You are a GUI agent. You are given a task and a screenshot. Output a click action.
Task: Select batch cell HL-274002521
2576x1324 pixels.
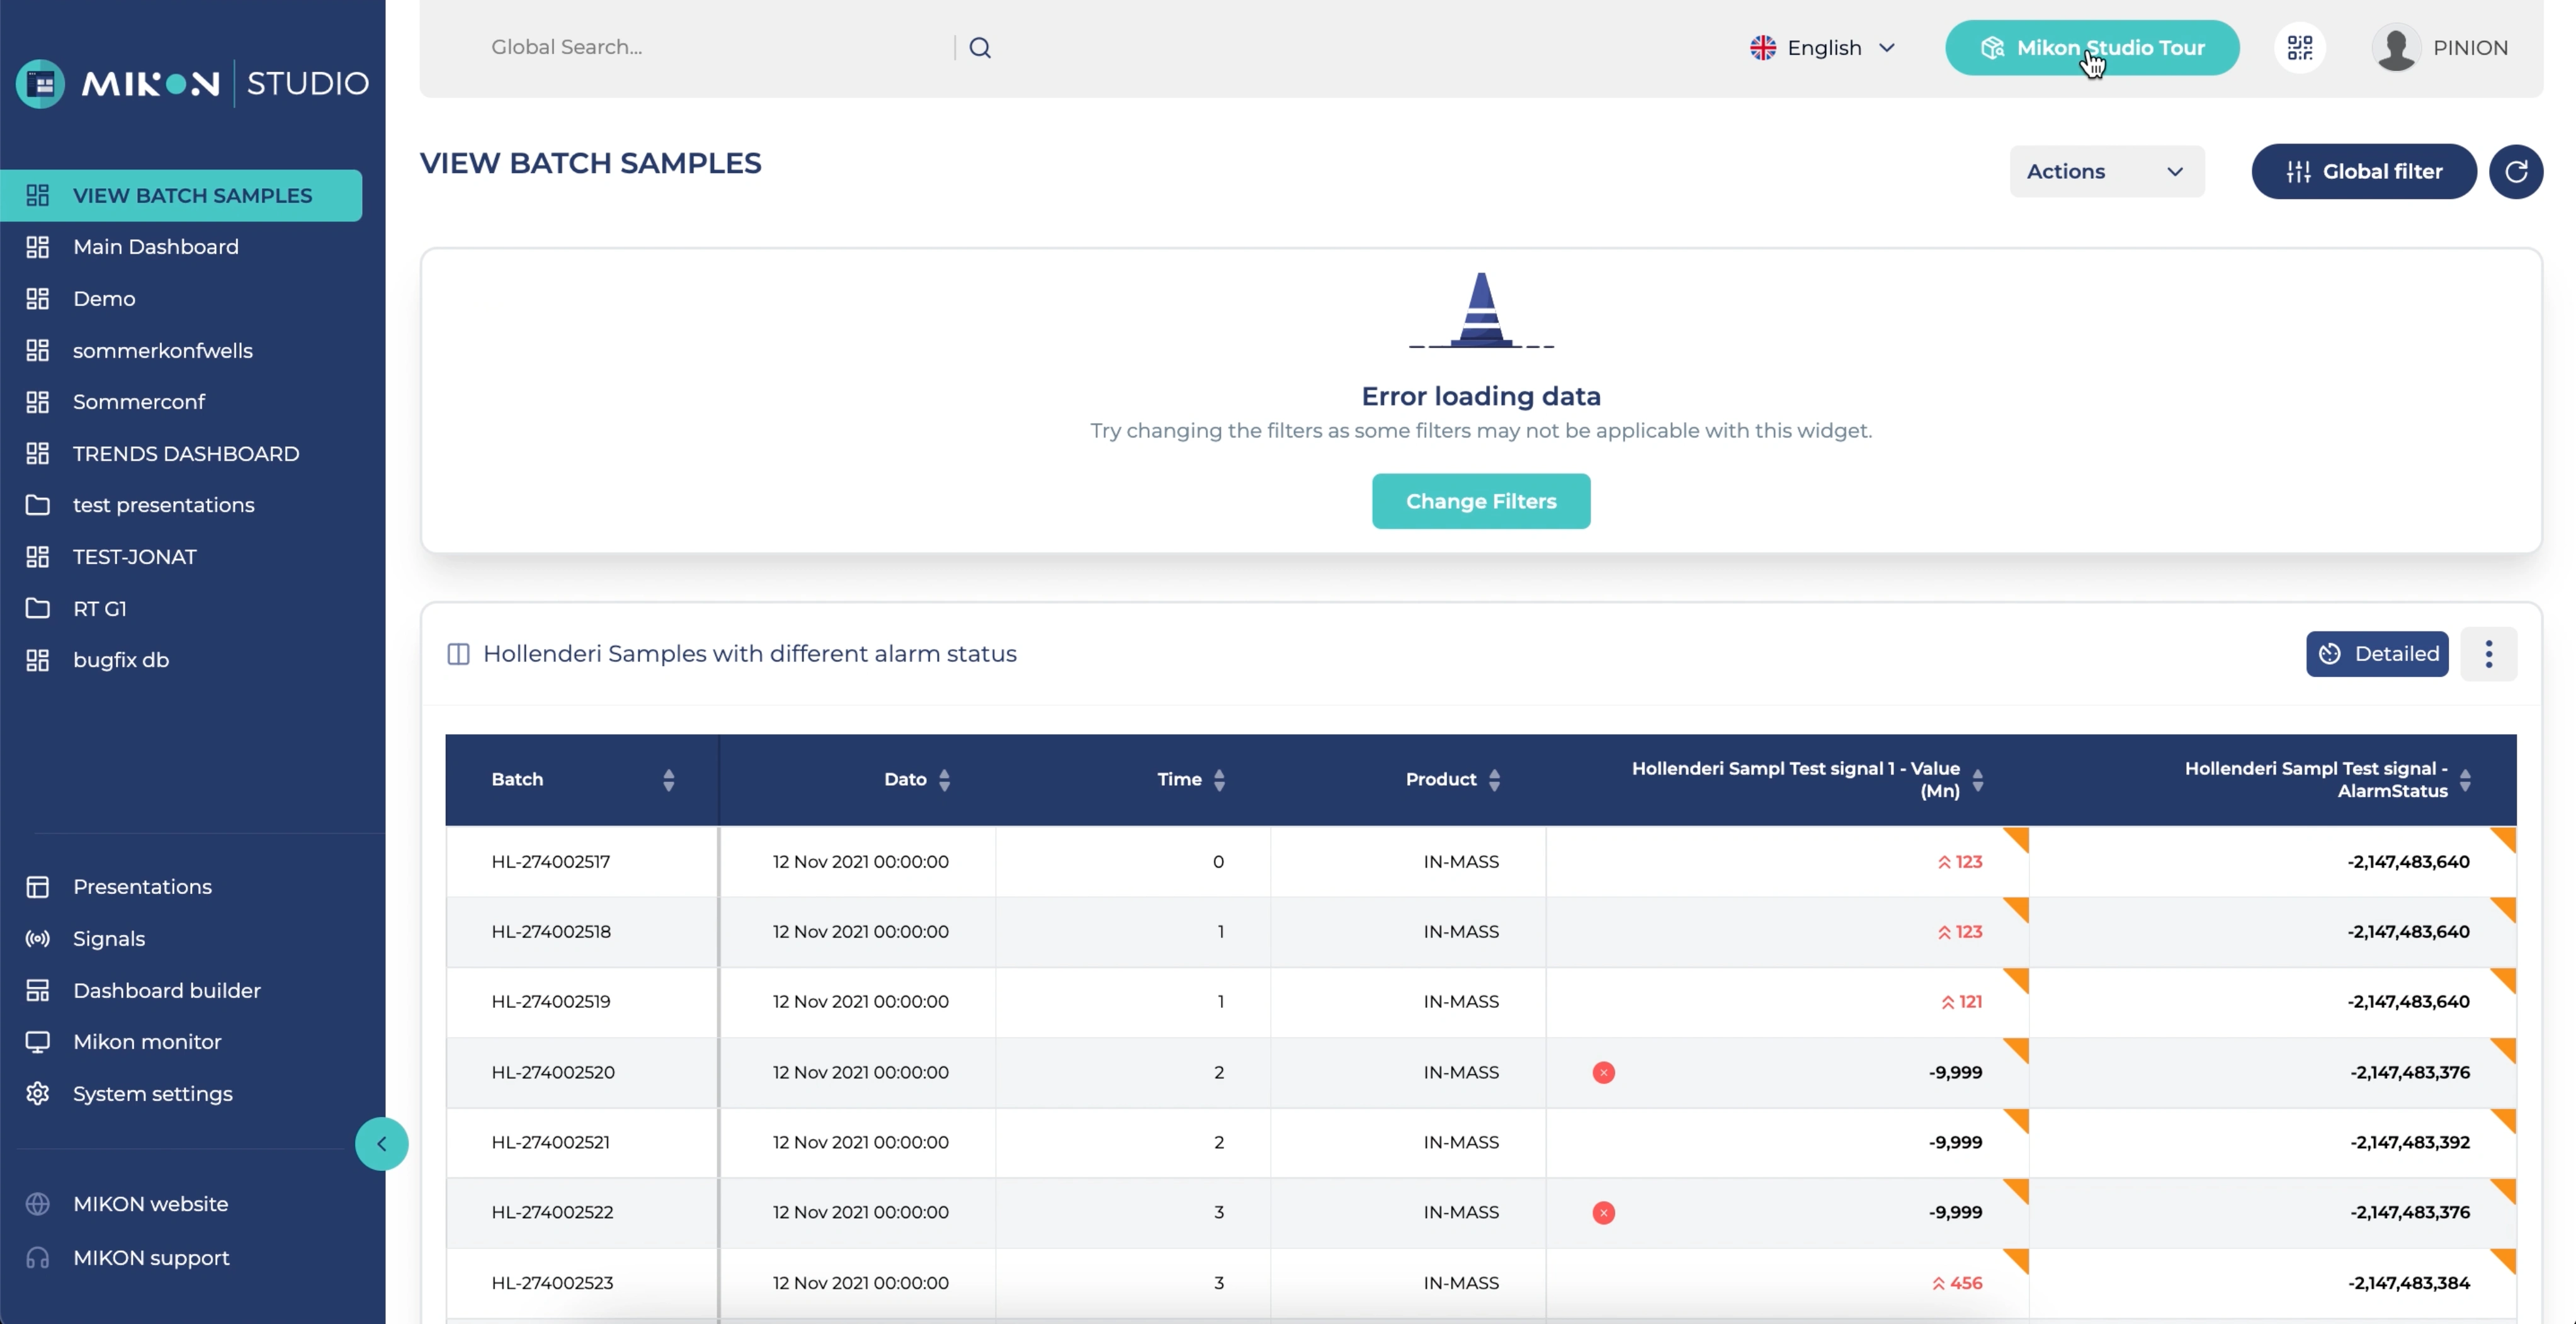pyautogui.click(x=582, y=1143)
